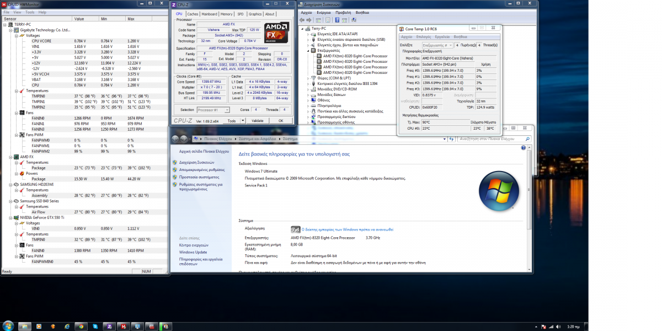The width and height of the screenshot is (662, 331).
Task: Show hidden tray icons arrow
Action: [536, 326]
